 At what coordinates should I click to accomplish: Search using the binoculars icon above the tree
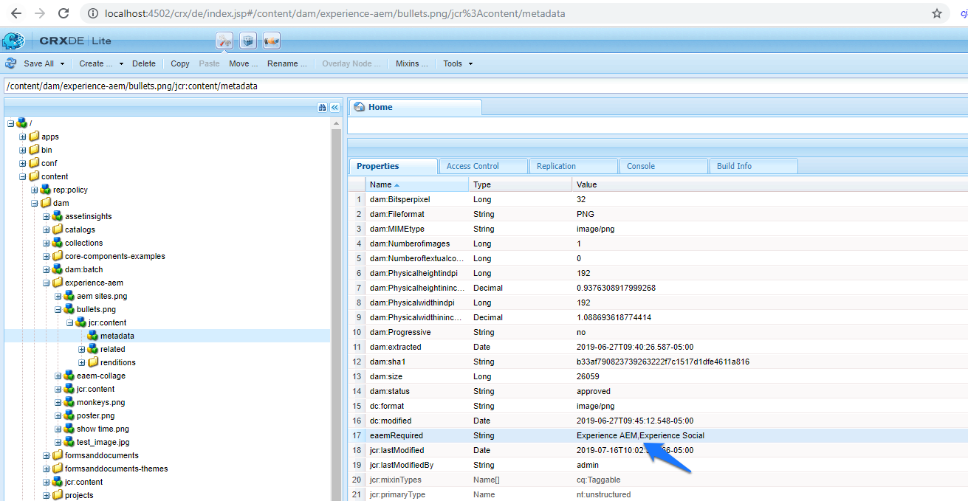click(322, 106)
